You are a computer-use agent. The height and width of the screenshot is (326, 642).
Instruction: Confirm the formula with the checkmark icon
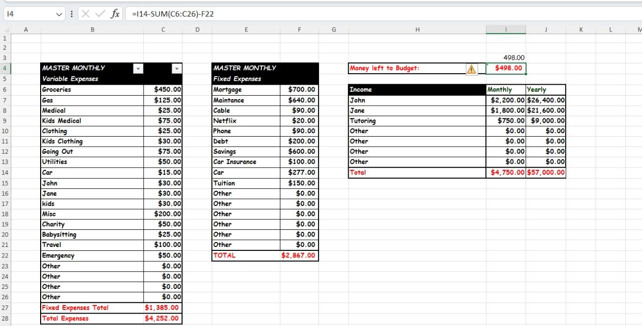click(100, 14)
